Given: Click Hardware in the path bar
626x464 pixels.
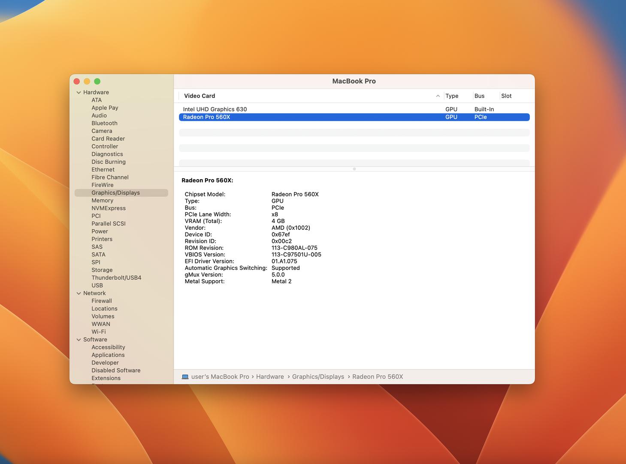Looking at the screenshot, I should coord(270,377).
